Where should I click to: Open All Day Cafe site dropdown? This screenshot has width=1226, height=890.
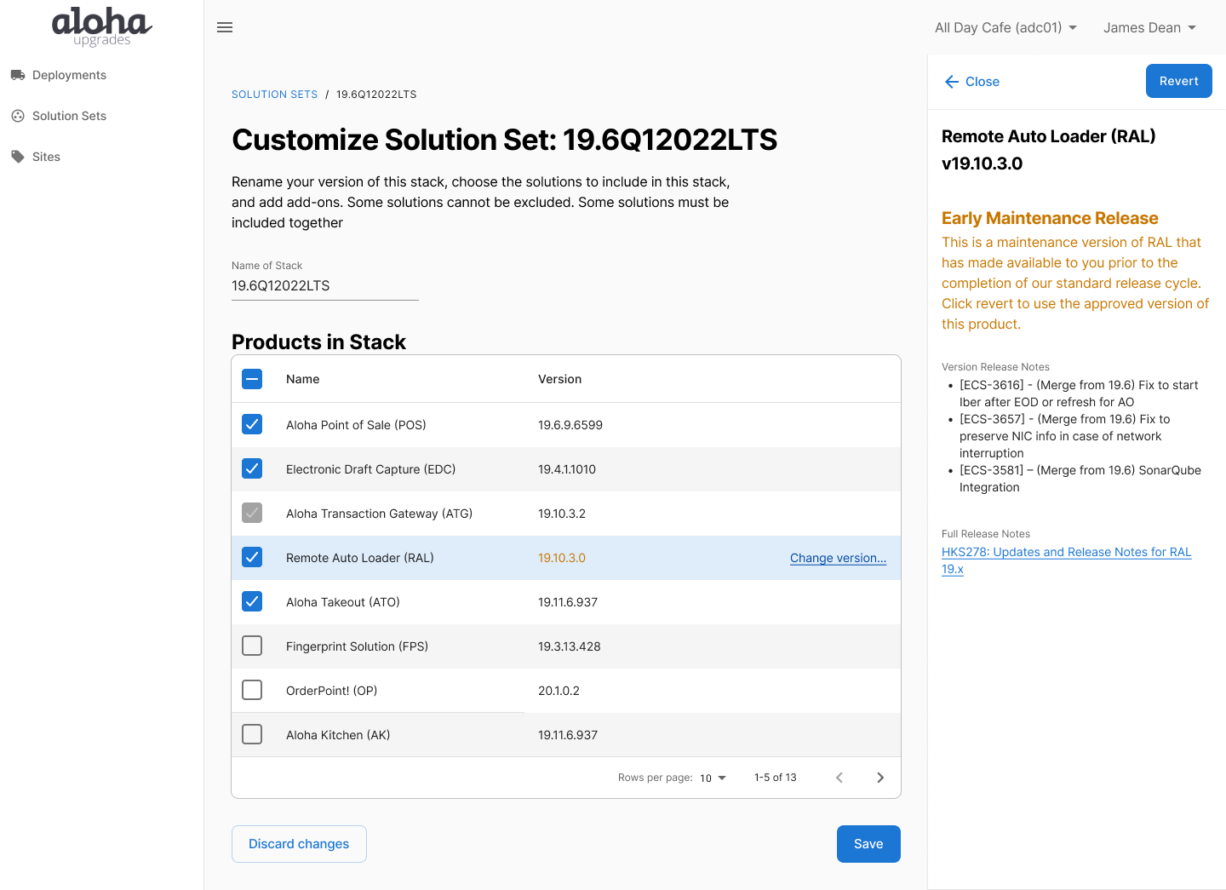[x=1005, y=27]
